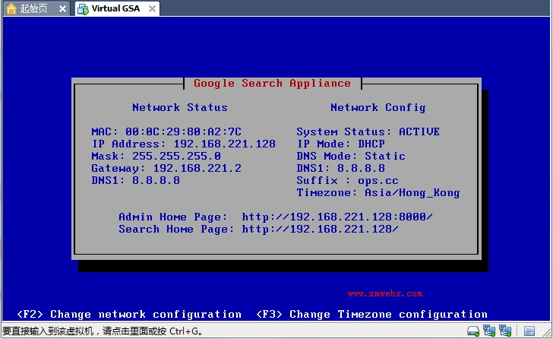Open the message log icon in status bar
This screenshot has height=339, width=553.
pyautogui.click(x=529, y=331)
